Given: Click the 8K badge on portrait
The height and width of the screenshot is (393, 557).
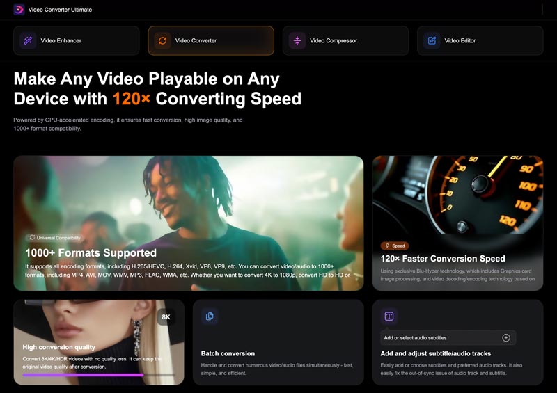Looking at the screenshot, I should 166,317.
